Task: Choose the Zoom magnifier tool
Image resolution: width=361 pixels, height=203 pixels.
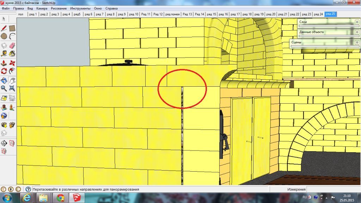Action: pyautogui.click(x=4, y=88)
